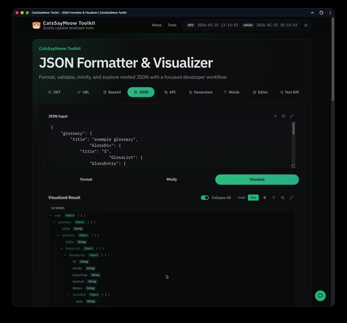The width and height of the screenshot is (347, 323).
Task: Open the Words tab
Action: pyautogui.click(x=232, y=92)
